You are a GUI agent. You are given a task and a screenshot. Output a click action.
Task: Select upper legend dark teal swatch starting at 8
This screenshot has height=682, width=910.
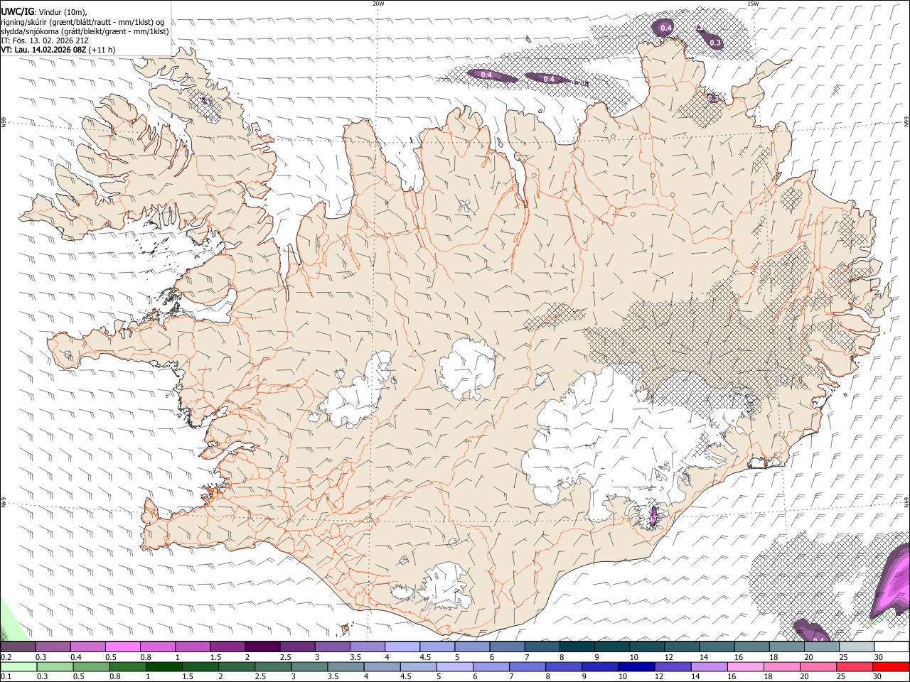coord(577,647)
